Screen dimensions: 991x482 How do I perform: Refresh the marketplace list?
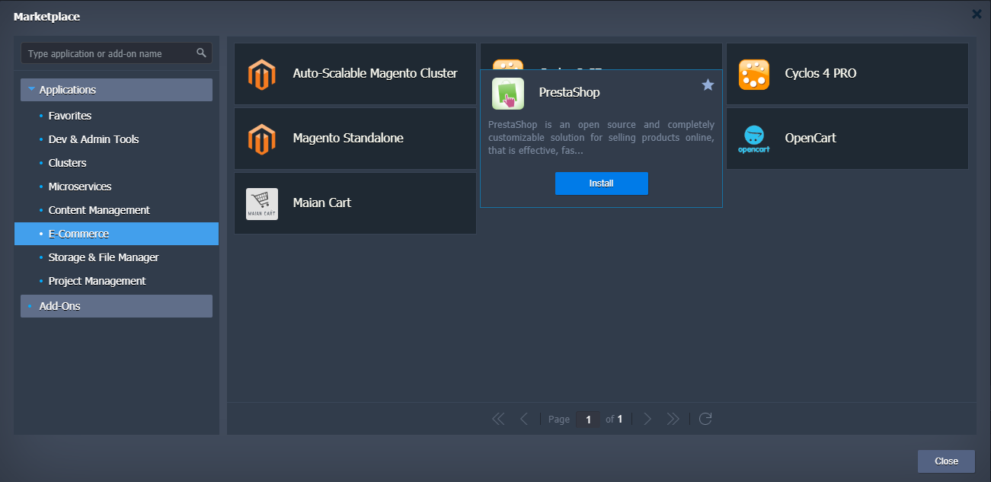pyautogui.click(x=705, y=419)
